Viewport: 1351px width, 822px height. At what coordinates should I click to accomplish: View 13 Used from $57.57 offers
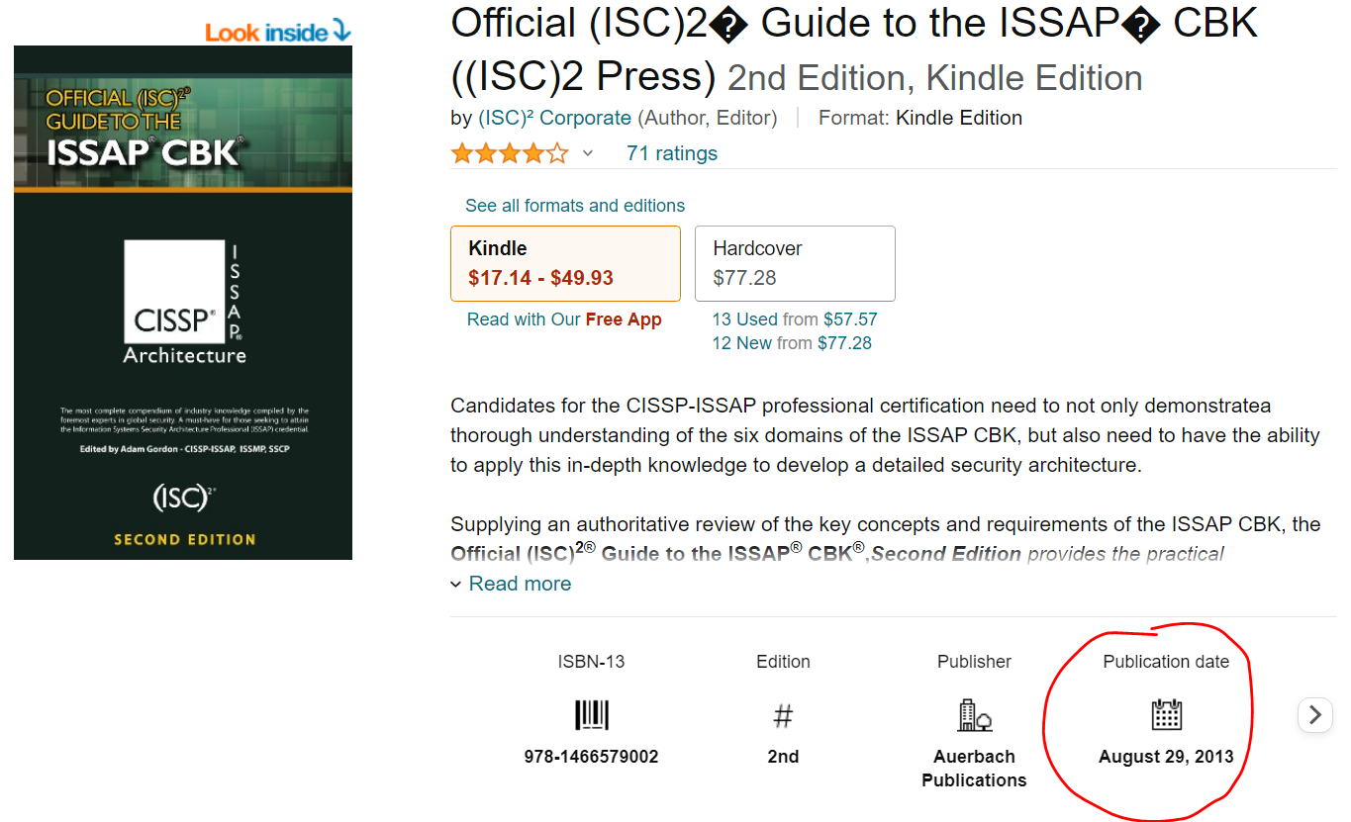[795, 319]
